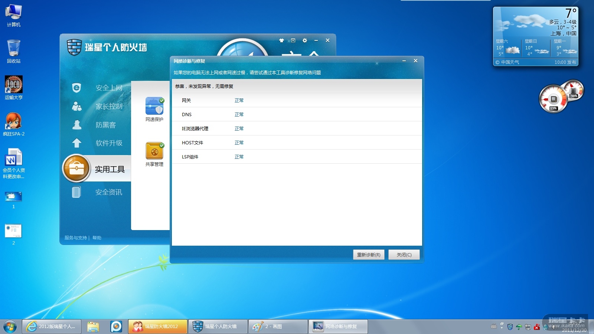Switch to the 网络诊断与修复 taskbar item

(338, 327)
